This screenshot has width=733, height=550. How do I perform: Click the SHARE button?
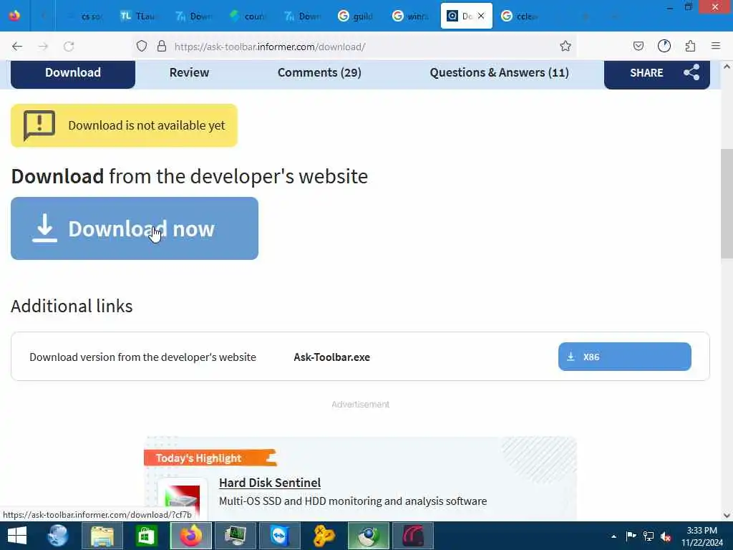coord(657,73)
